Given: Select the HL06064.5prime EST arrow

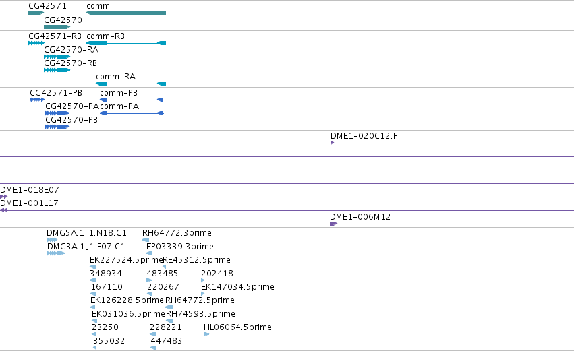Looking at the screenshot, I should point(206,334).
